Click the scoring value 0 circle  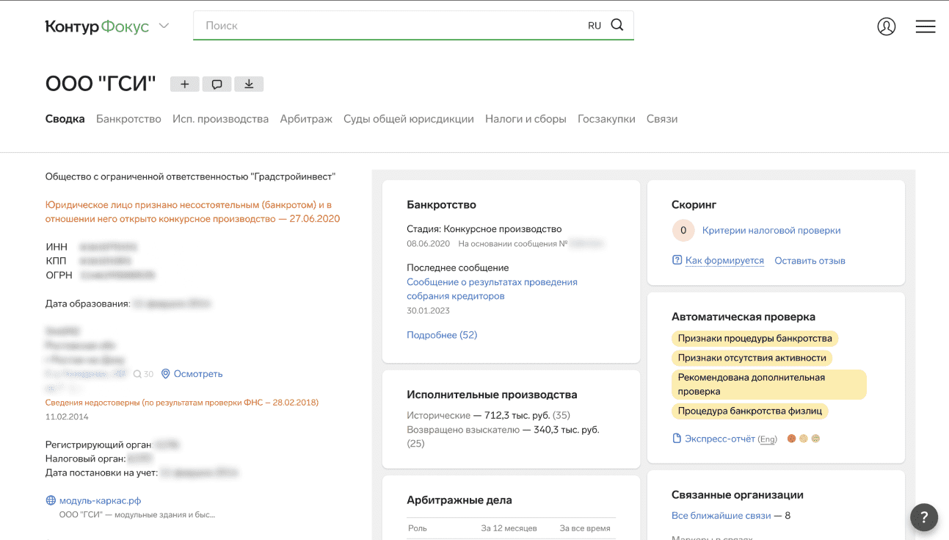point(683,231)
